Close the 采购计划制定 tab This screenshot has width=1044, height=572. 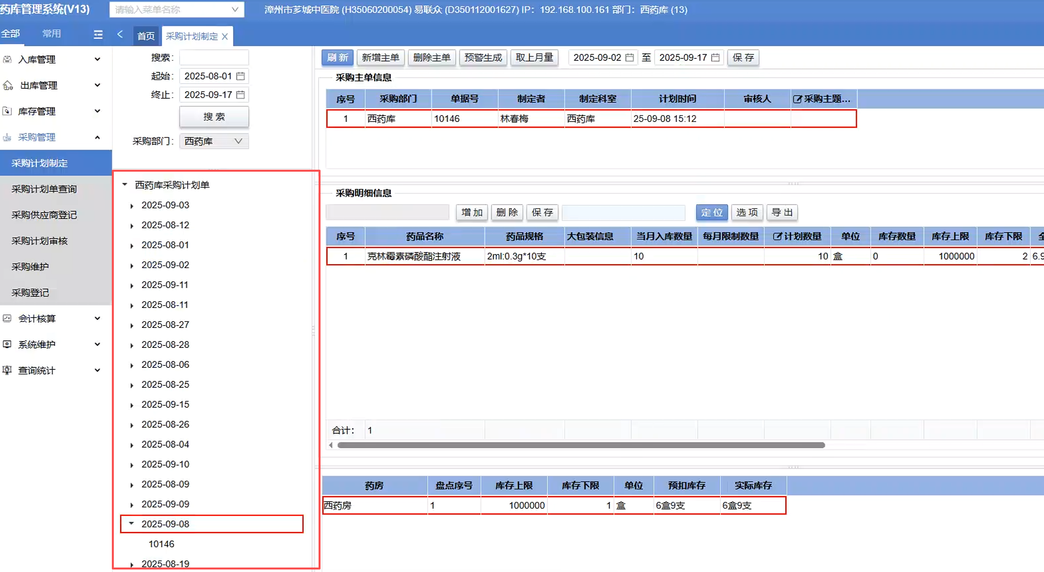click(x=225, y=36)
